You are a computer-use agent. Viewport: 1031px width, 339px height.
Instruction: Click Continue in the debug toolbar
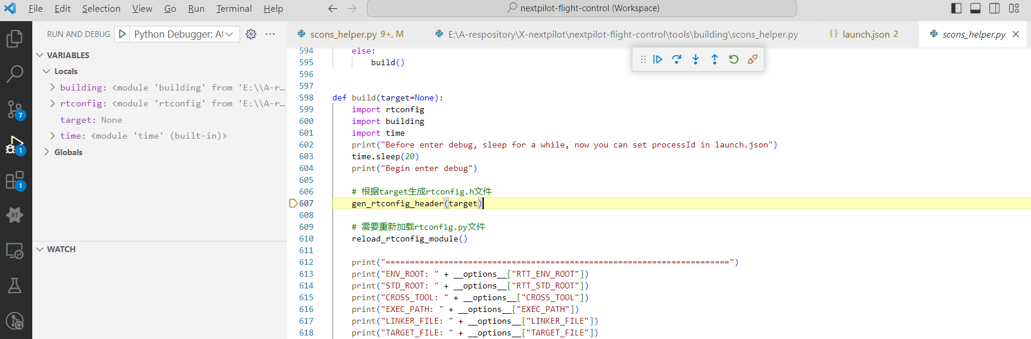point(658,59)
